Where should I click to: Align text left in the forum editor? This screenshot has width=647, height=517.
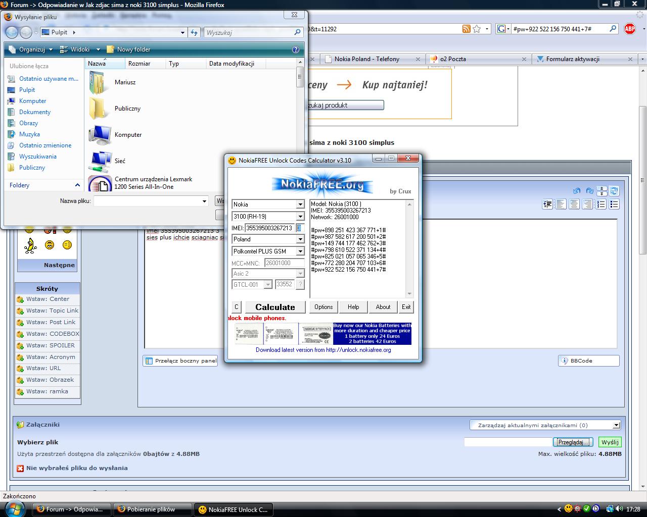[x=561, y=204]
